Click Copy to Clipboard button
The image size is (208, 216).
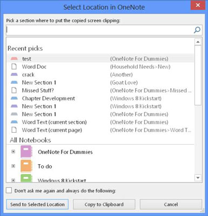coord(104,204)
